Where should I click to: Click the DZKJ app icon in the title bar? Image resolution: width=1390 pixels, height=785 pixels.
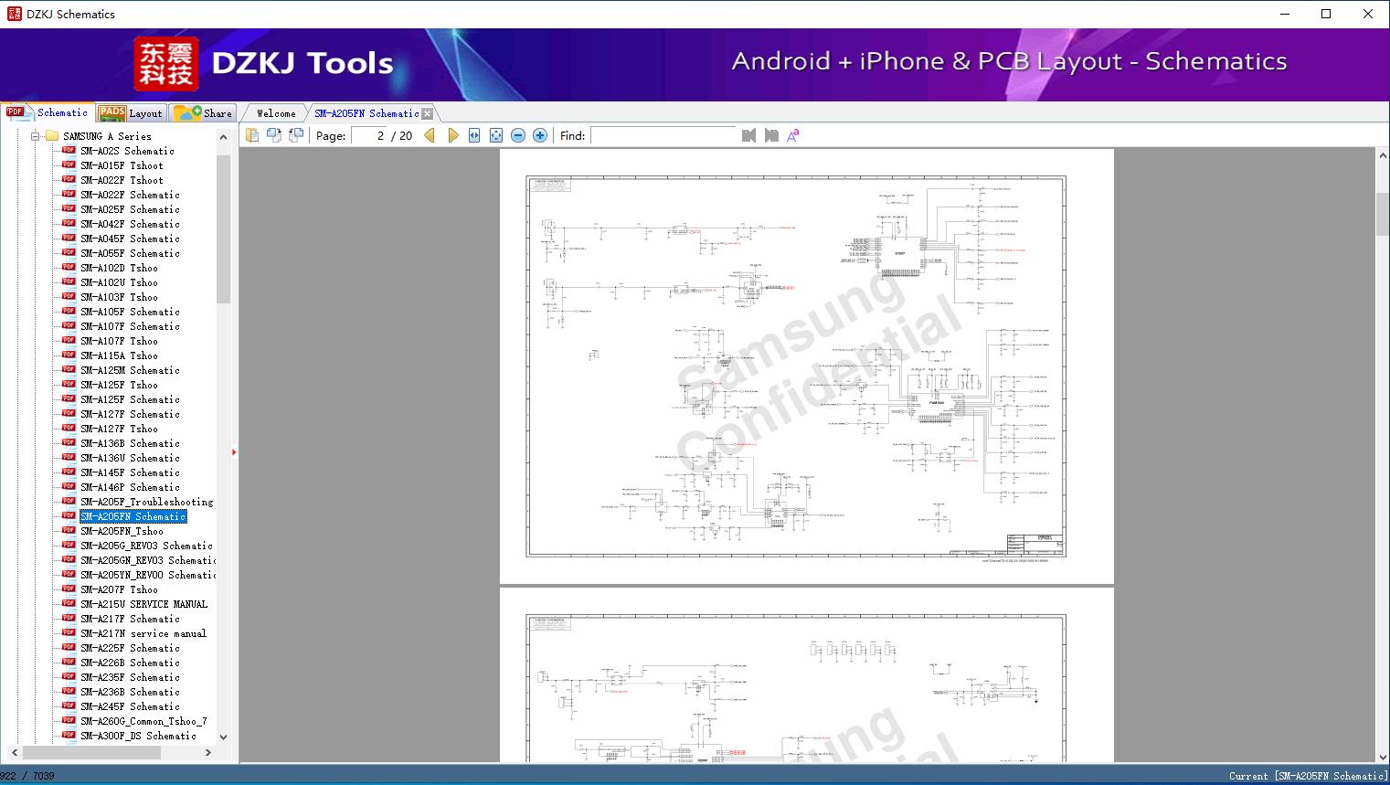click(x=14, y=14)
